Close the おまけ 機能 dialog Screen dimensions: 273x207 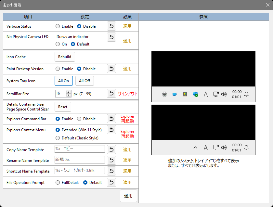point(268,5)
